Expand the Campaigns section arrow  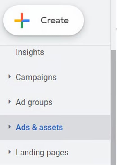(x=10, y=77)
